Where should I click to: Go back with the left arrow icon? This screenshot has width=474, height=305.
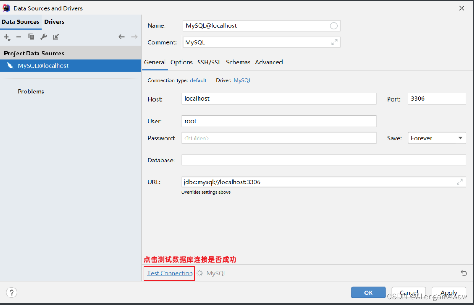(x=122, y=37)
